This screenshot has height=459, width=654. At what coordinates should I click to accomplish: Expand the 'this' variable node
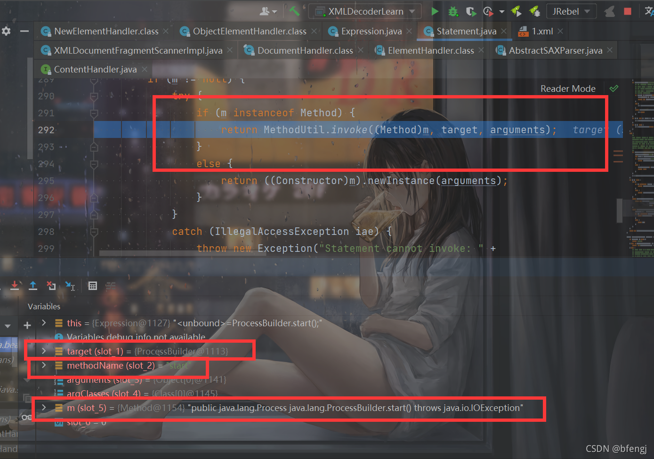[x=44, y=322]
